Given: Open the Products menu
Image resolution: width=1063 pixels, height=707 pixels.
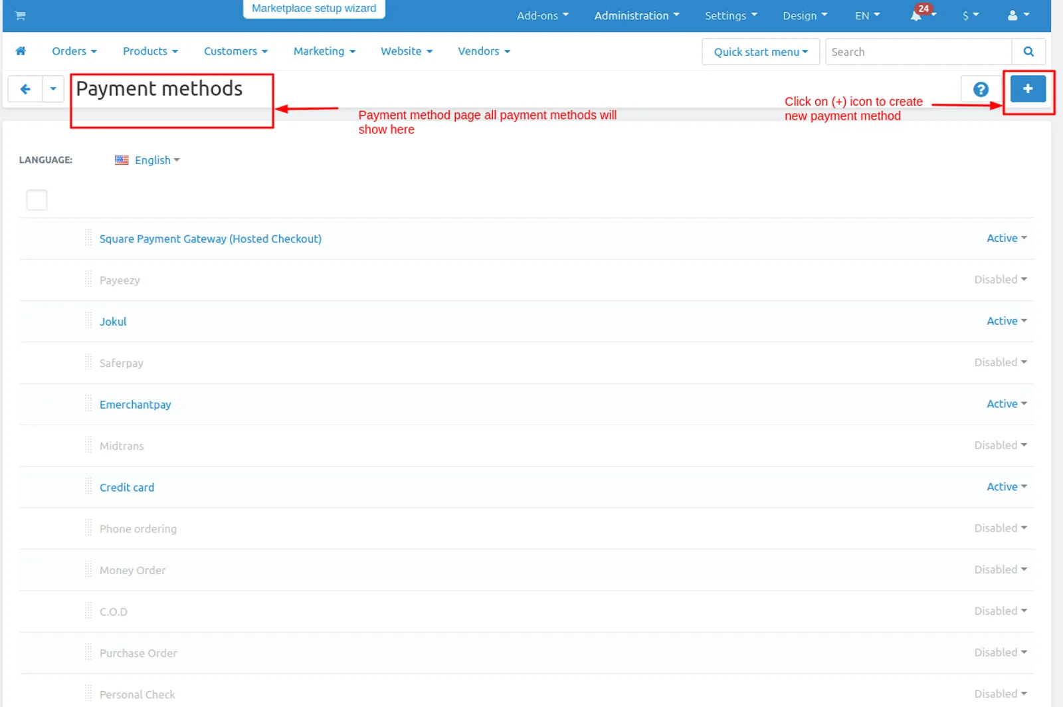Looking at the screenshot, I should coord(150,51).
